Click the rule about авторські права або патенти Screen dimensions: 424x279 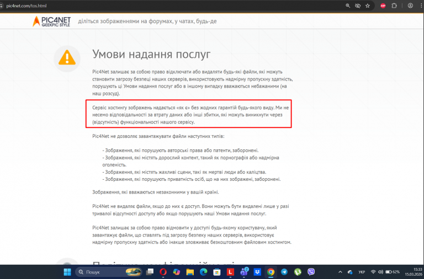click(181, 151)
